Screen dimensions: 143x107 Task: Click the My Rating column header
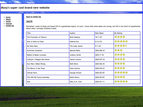pyautogui.click(x=127, y=33)
